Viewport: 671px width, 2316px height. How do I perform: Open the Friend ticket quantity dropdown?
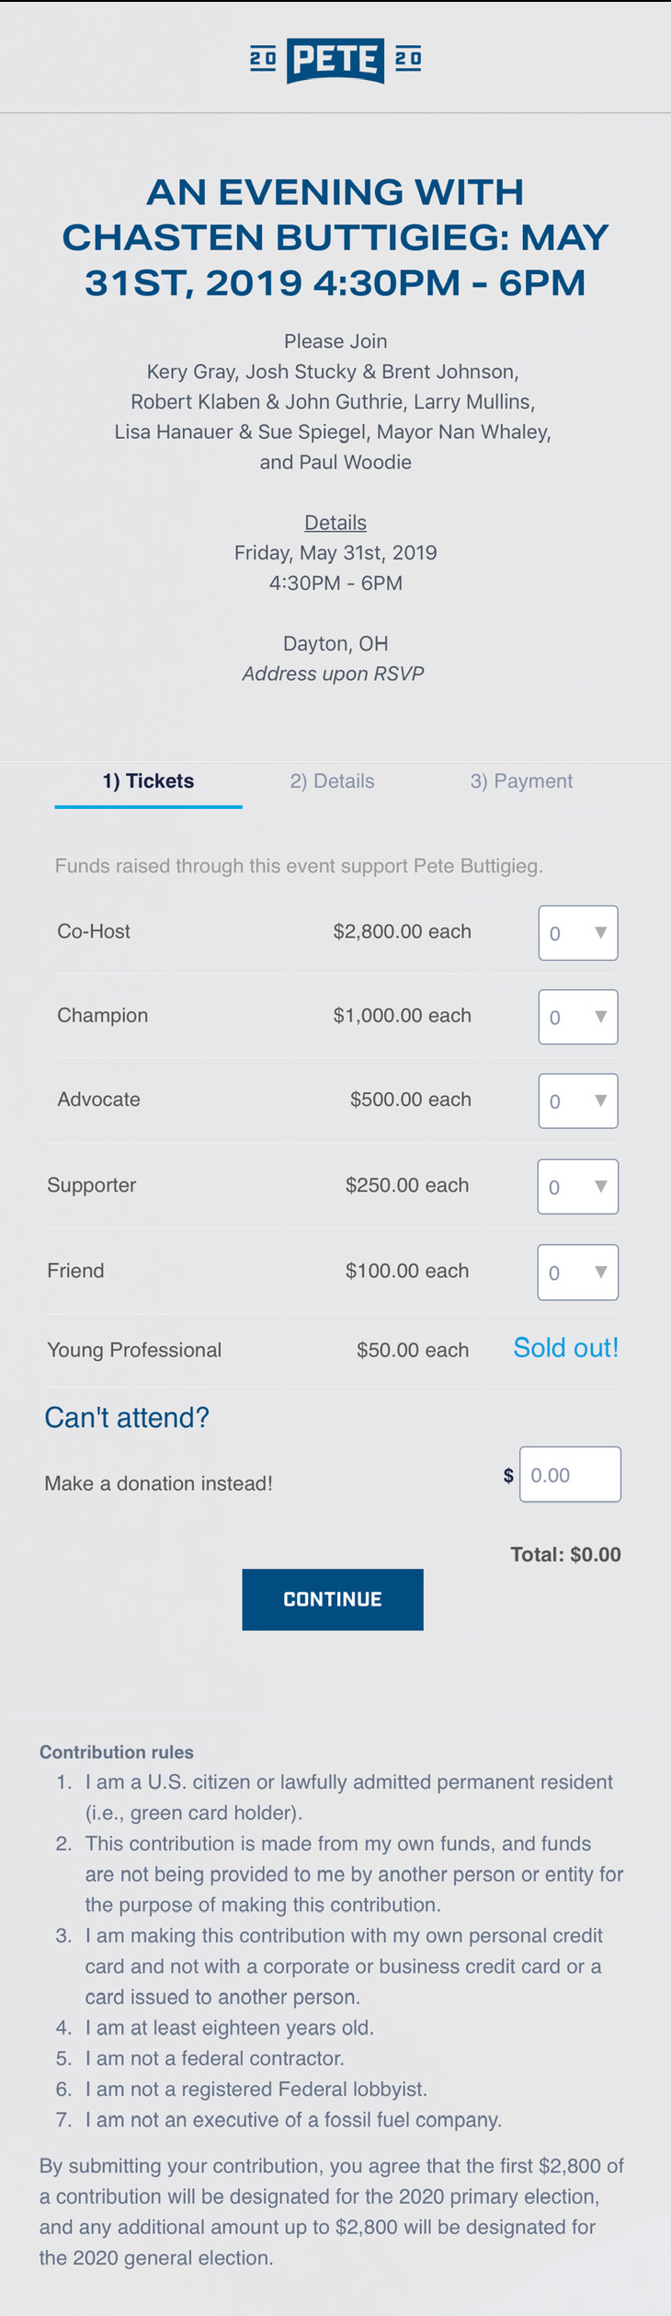(577, 1272)
